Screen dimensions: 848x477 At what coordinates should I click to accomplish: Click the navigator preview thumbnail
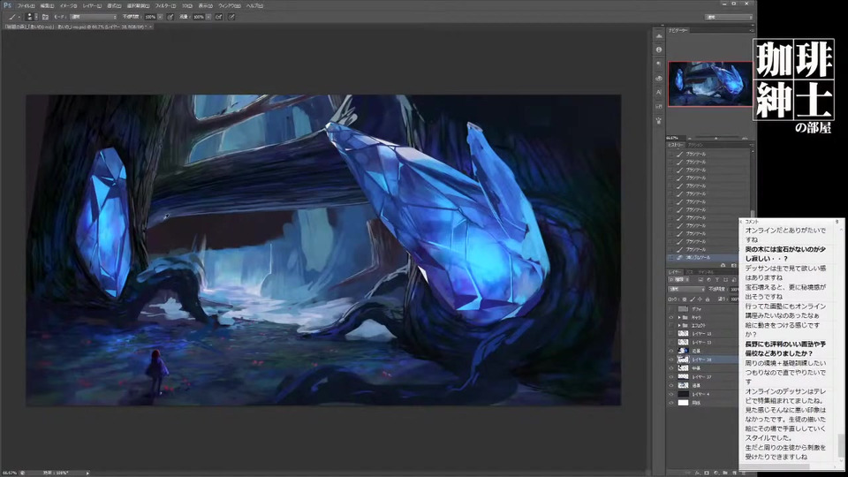(709, 84)
